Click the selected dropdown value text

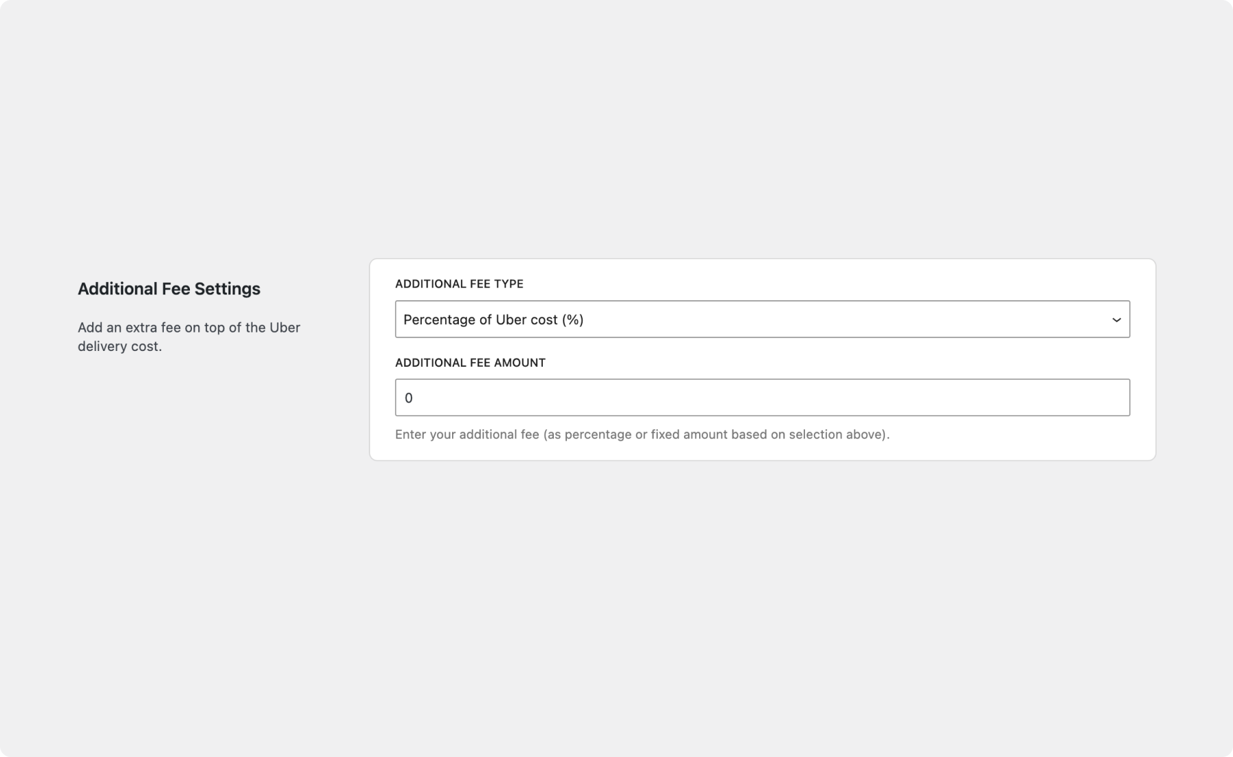click(493, 319)
